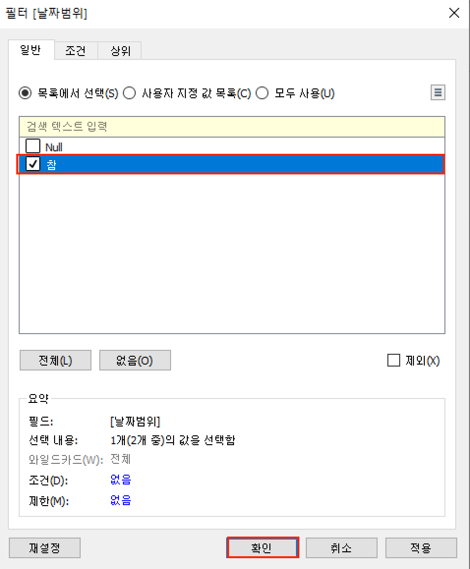Click the 재설정 button
The height and width of the screenshot is (569, 470).
click(x=44, y=548)
